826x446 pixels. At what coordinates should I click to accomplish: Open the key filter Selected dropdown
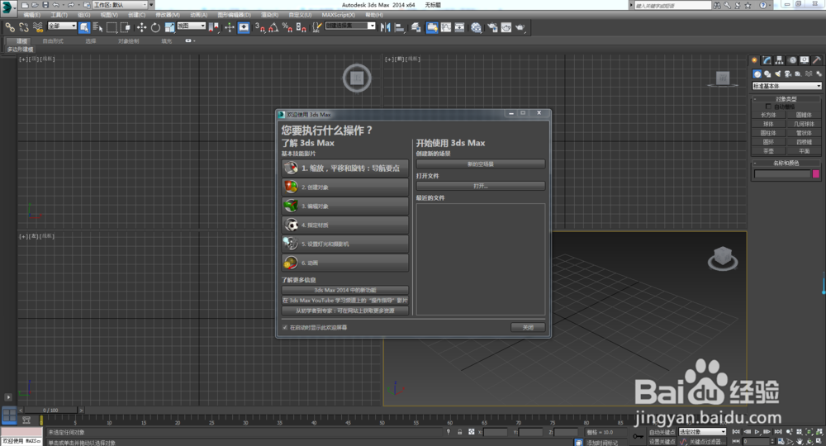coord(702,432)
